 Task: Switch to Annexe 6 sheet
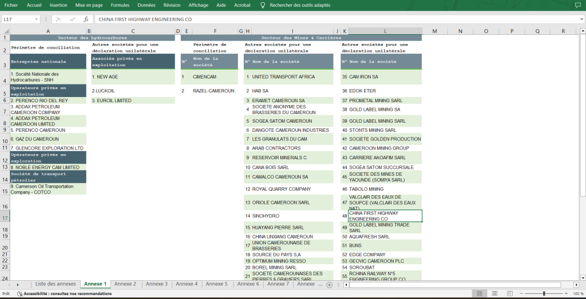(x=248, y=284)
